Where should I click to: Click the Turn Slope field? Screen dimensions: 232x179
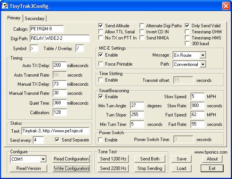pos(137,115)
